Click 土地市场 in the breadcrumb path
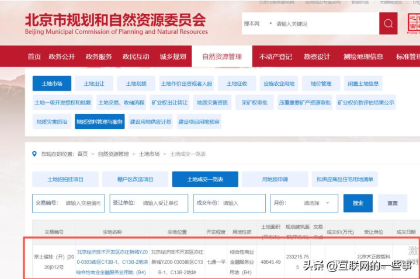The height and width of the screenshot is (279, 420). pyautogui.click(x=149, y=154)
